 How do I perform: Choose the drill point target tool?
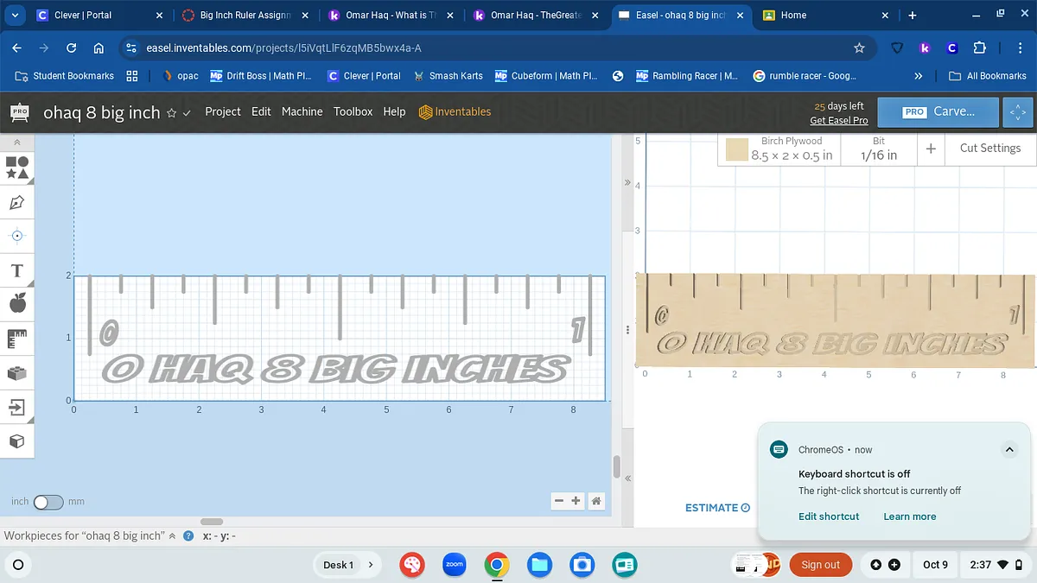tap(17, 236)
